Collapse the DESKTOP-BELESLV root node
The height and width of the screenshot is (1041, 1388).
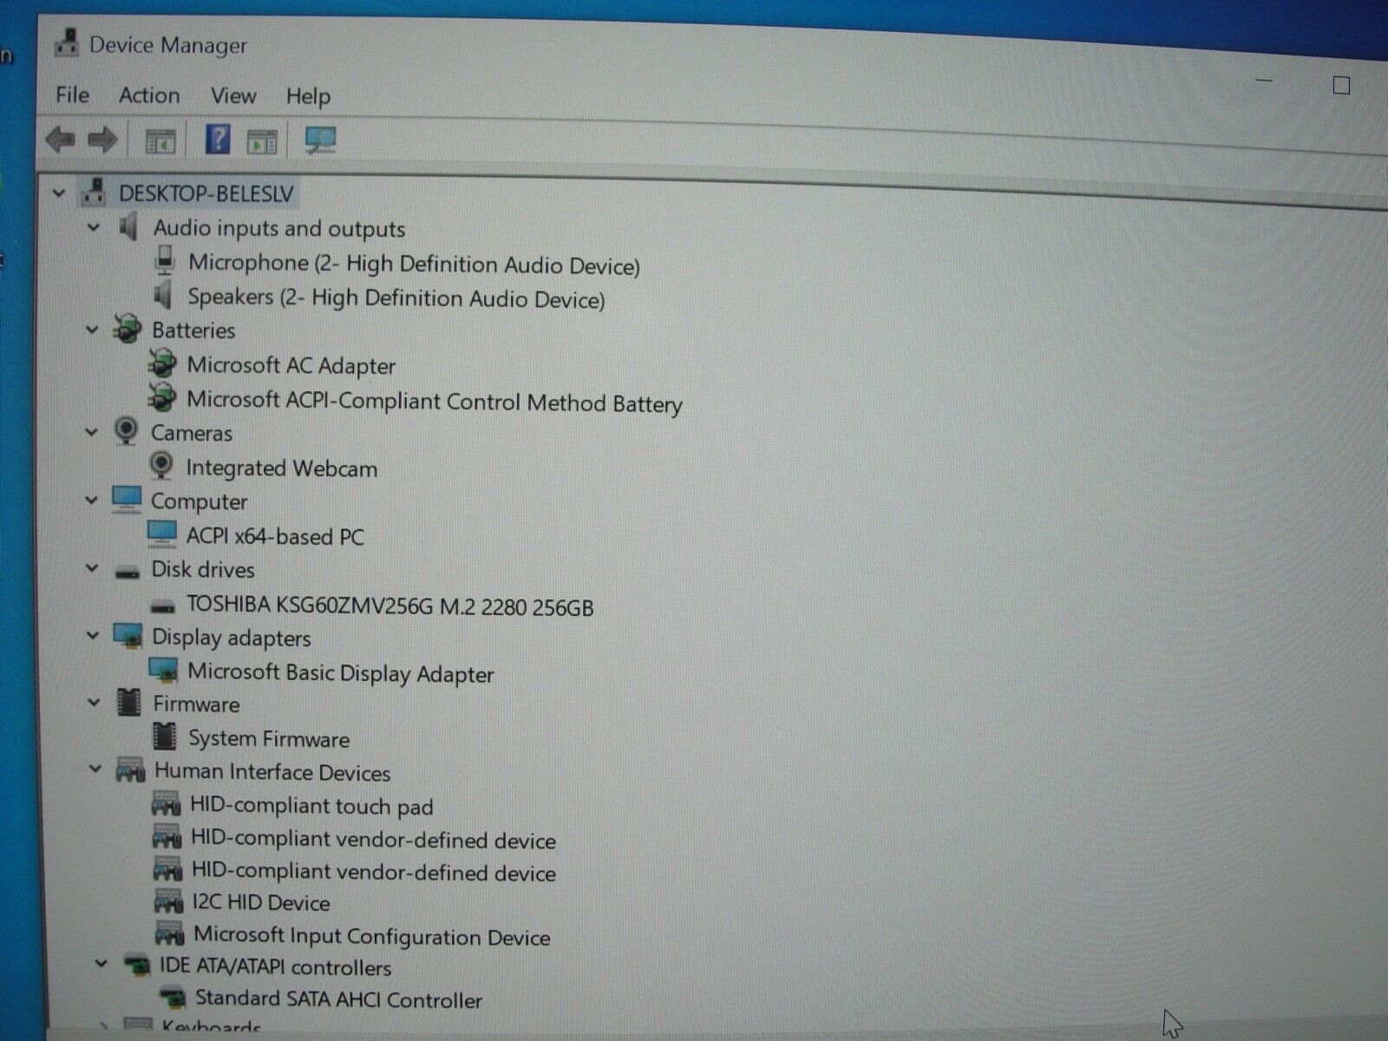pyautogui.click(x=58, y=193)
